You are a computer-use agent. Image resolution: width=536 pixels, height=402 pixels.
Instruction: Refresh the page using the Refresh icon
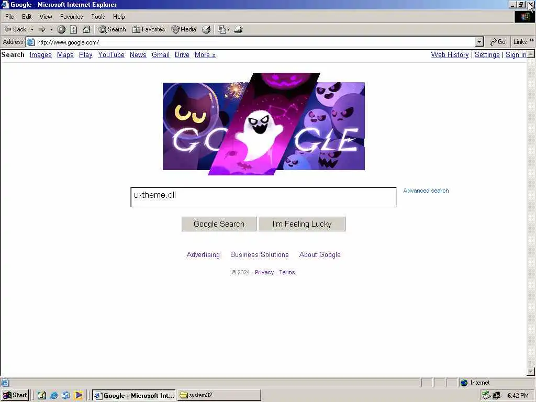pos(73,29)
